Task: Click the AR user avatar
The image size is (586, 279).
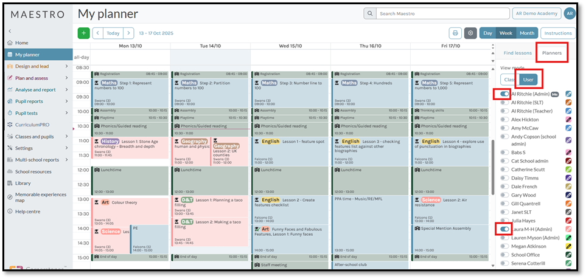Action: point(569,13)
